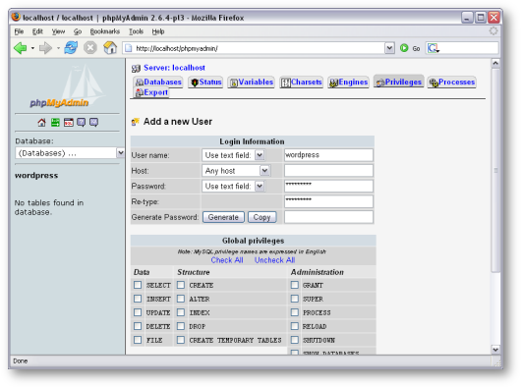Open the Back button history dropdown arrow
521x387 pixels.
32,48
